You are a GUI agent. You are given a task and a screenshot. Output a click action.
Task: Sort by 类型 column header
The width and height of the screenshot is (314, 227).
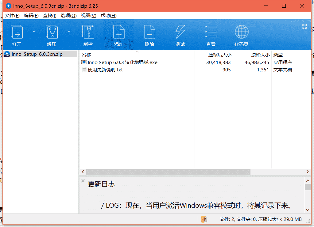278,55
